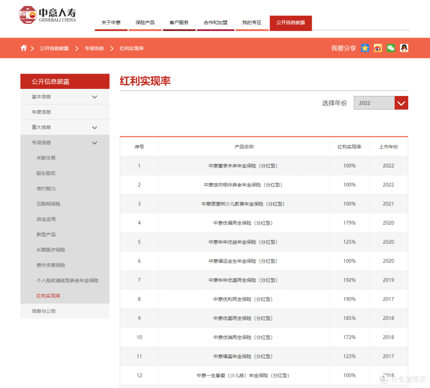Viewport: 430px width, 388px height.
Task: Open 个人税收递延型养老年金保险 sidebar item
Action: [x=67, y=280]
